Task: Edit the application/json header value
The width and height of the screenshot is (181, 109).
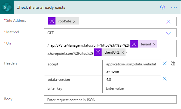Action: [132, 68]
